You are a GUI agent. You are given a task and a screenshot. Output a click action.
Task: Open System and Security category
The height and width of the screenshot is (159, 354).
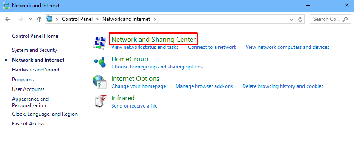pyautogui.click(x=35, y=50)
